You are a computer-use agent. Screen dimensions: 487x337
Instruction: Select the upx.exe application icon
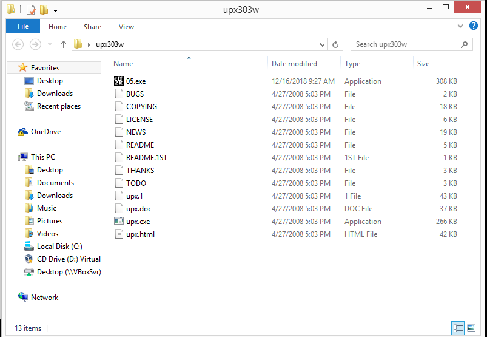119,222
